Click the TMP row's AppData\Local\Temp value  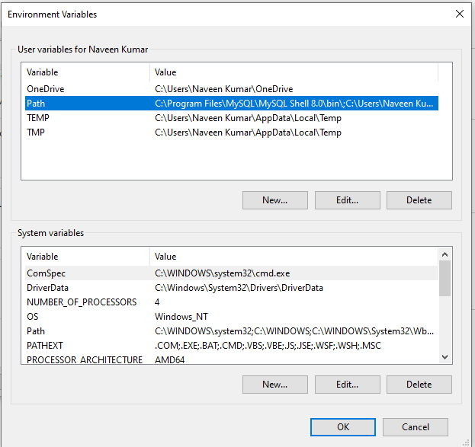248,133
